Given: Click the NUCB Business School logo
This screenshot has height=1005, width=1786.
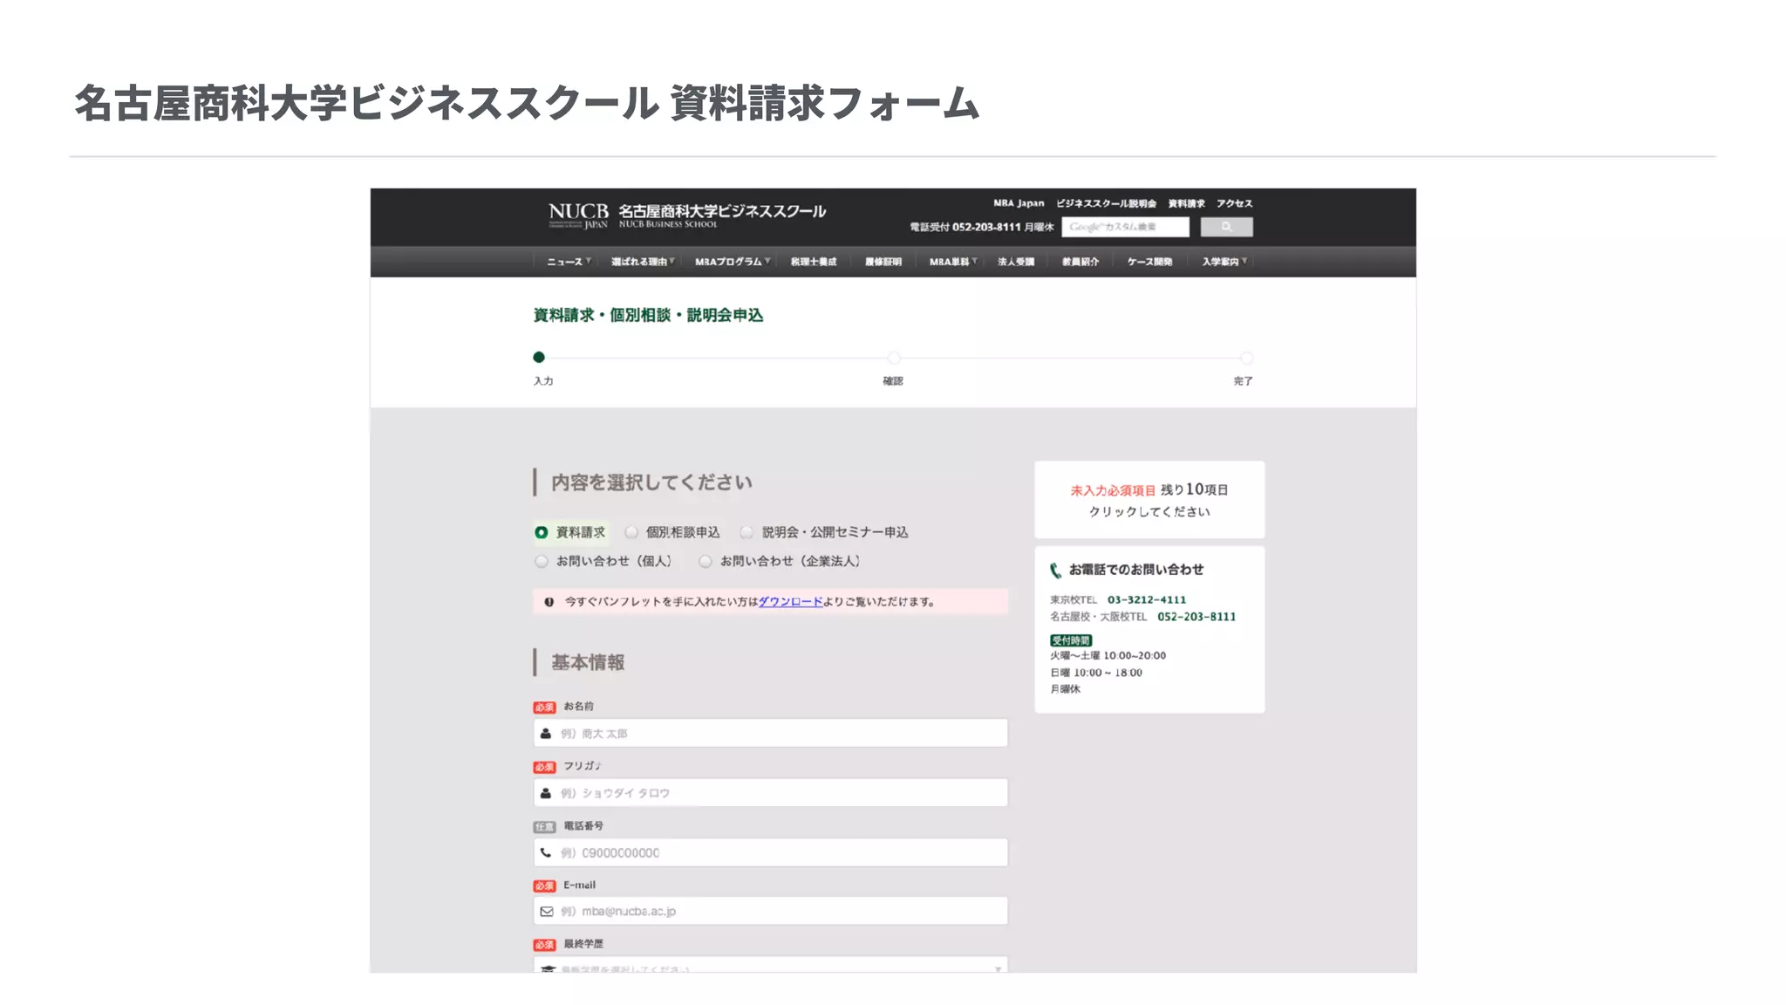Looking at the screenshot, I should pyautogui.click(x=686, y=215).
